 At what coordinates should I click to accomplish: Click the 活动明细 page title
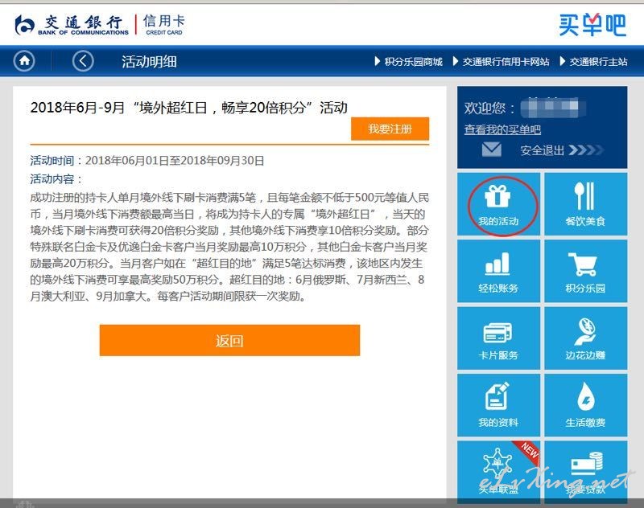point(149,62)
